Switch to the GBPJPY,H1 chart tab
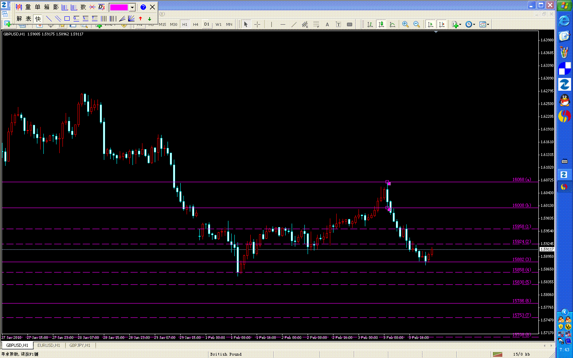The image size is (573, 358). coord(80,345)
